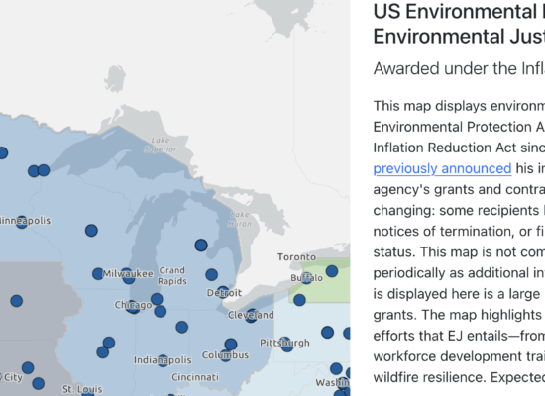Open the "previously announced" hyperlink
The height and width of the screenshot is (396, 545).
(x=442, y=168)
